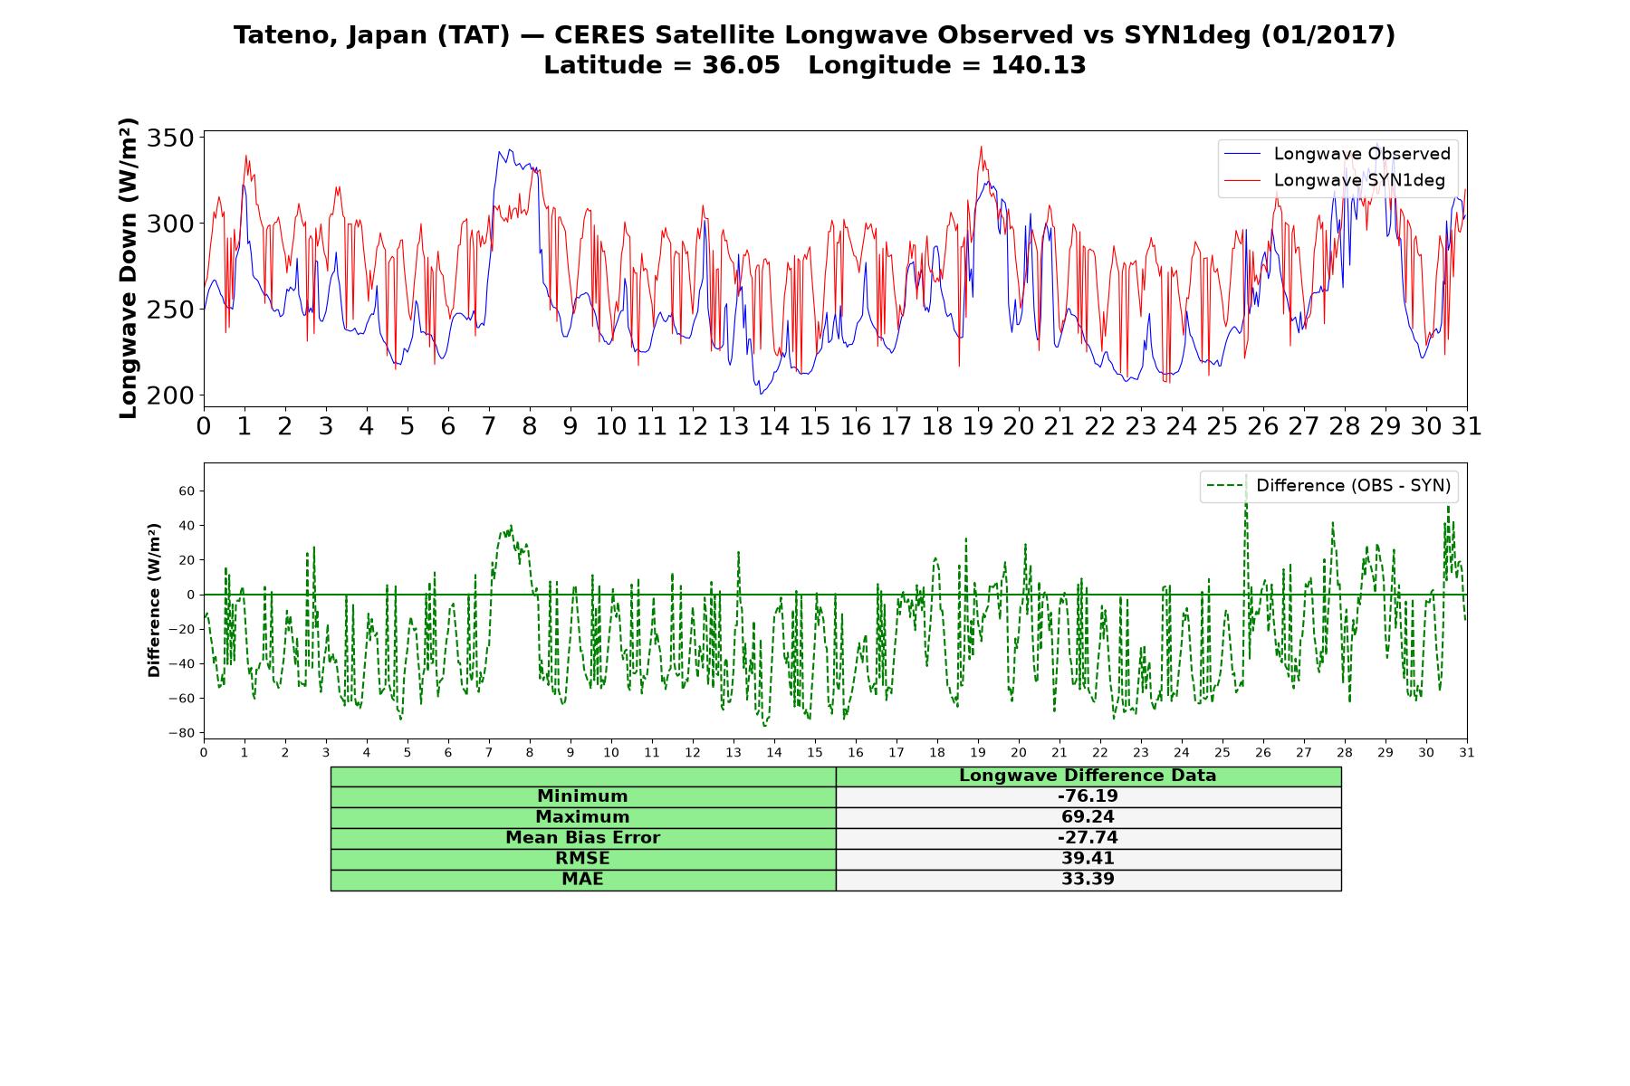Click the chart title mentioning Tateno, Japan
This screenshot has width=1630, height=1086.
coord(815,35)
